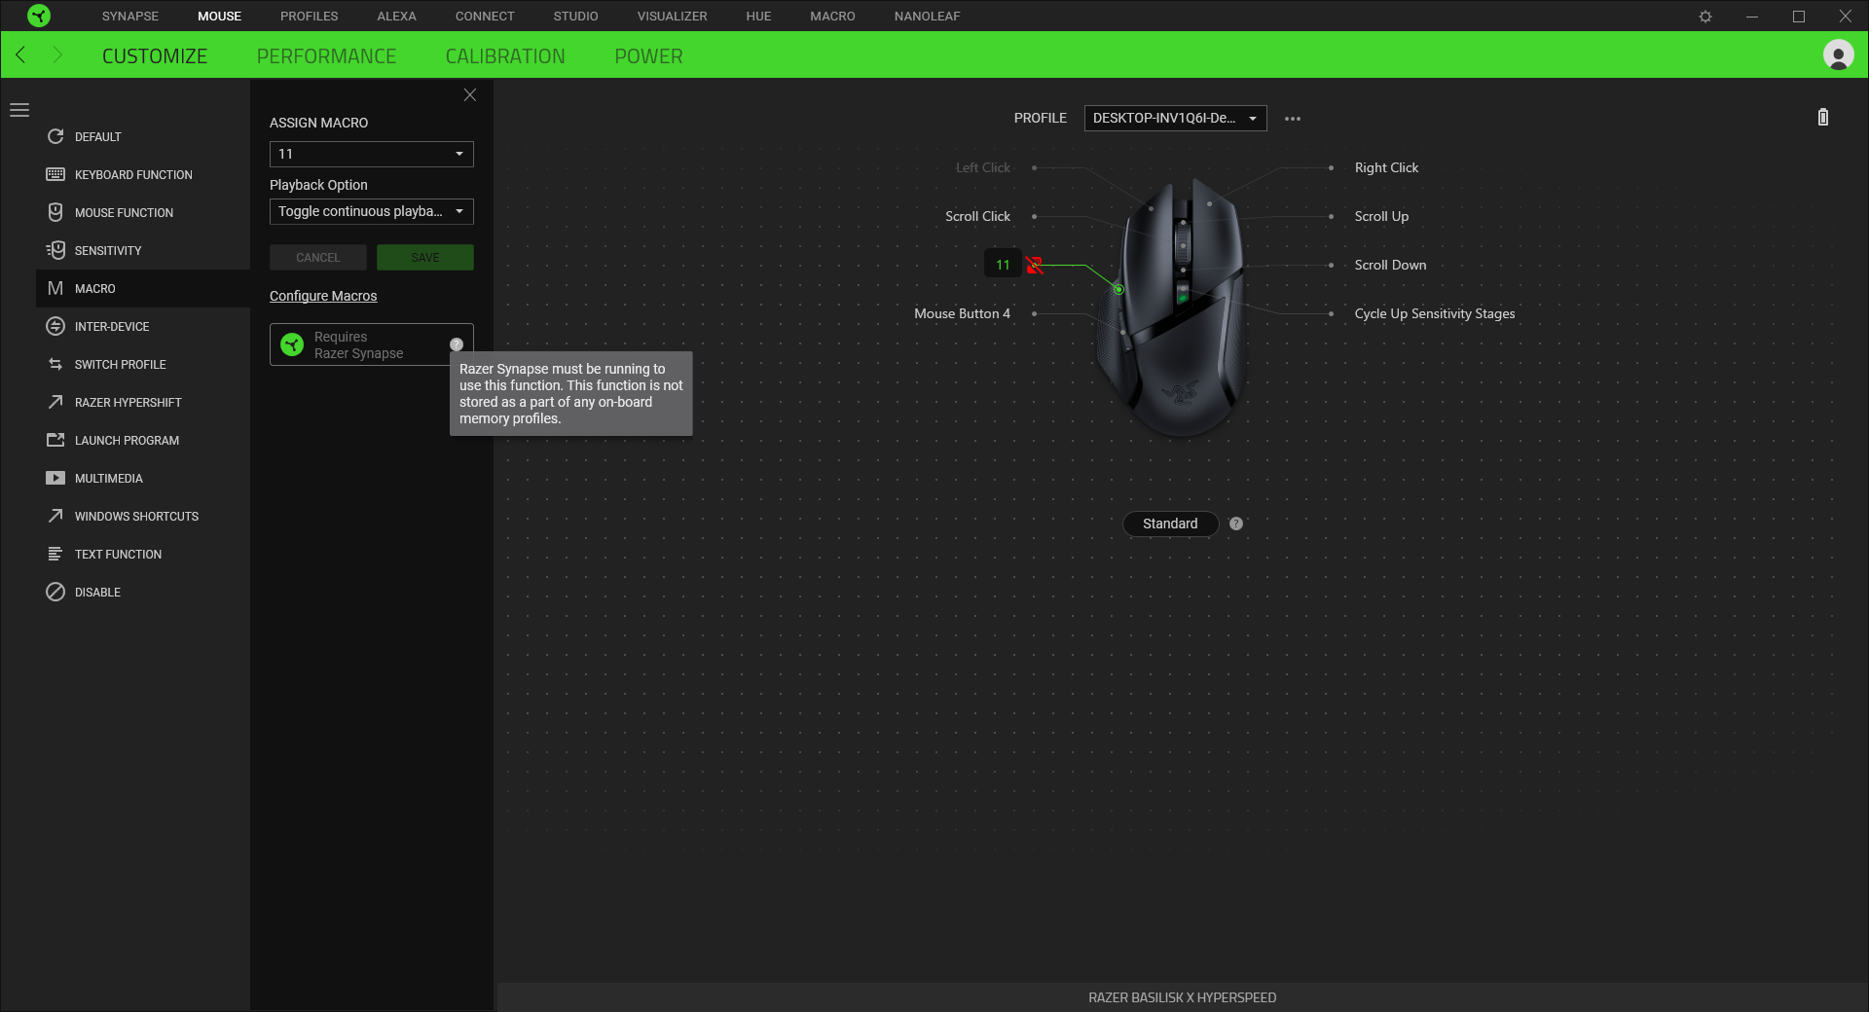Click the green Razer Synapse badge icon
This screenshot has width=1869, height=1012.
[x=292, y=344]
